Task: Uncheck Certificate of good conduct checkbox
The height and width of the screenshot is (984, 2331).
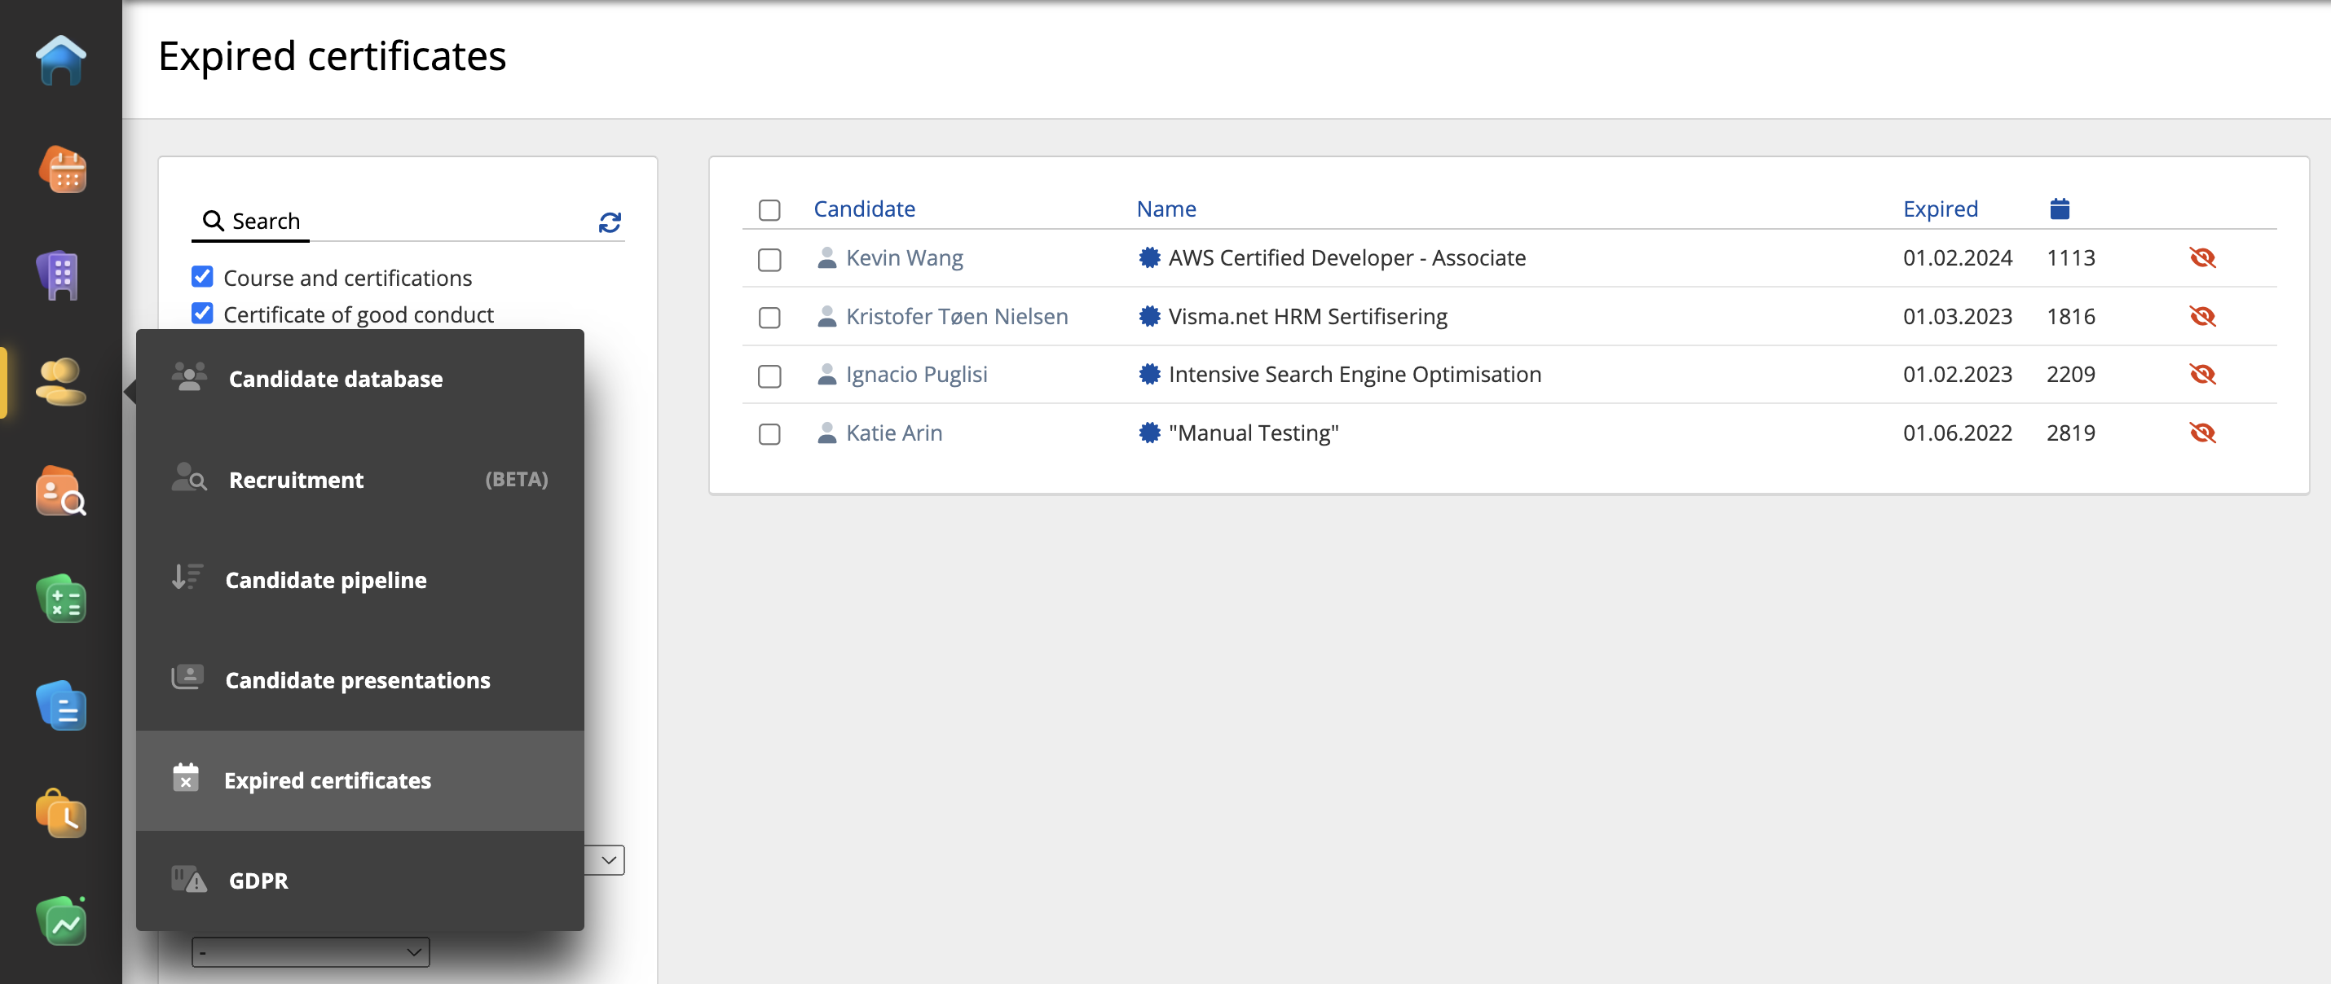Action: [203, 314]
